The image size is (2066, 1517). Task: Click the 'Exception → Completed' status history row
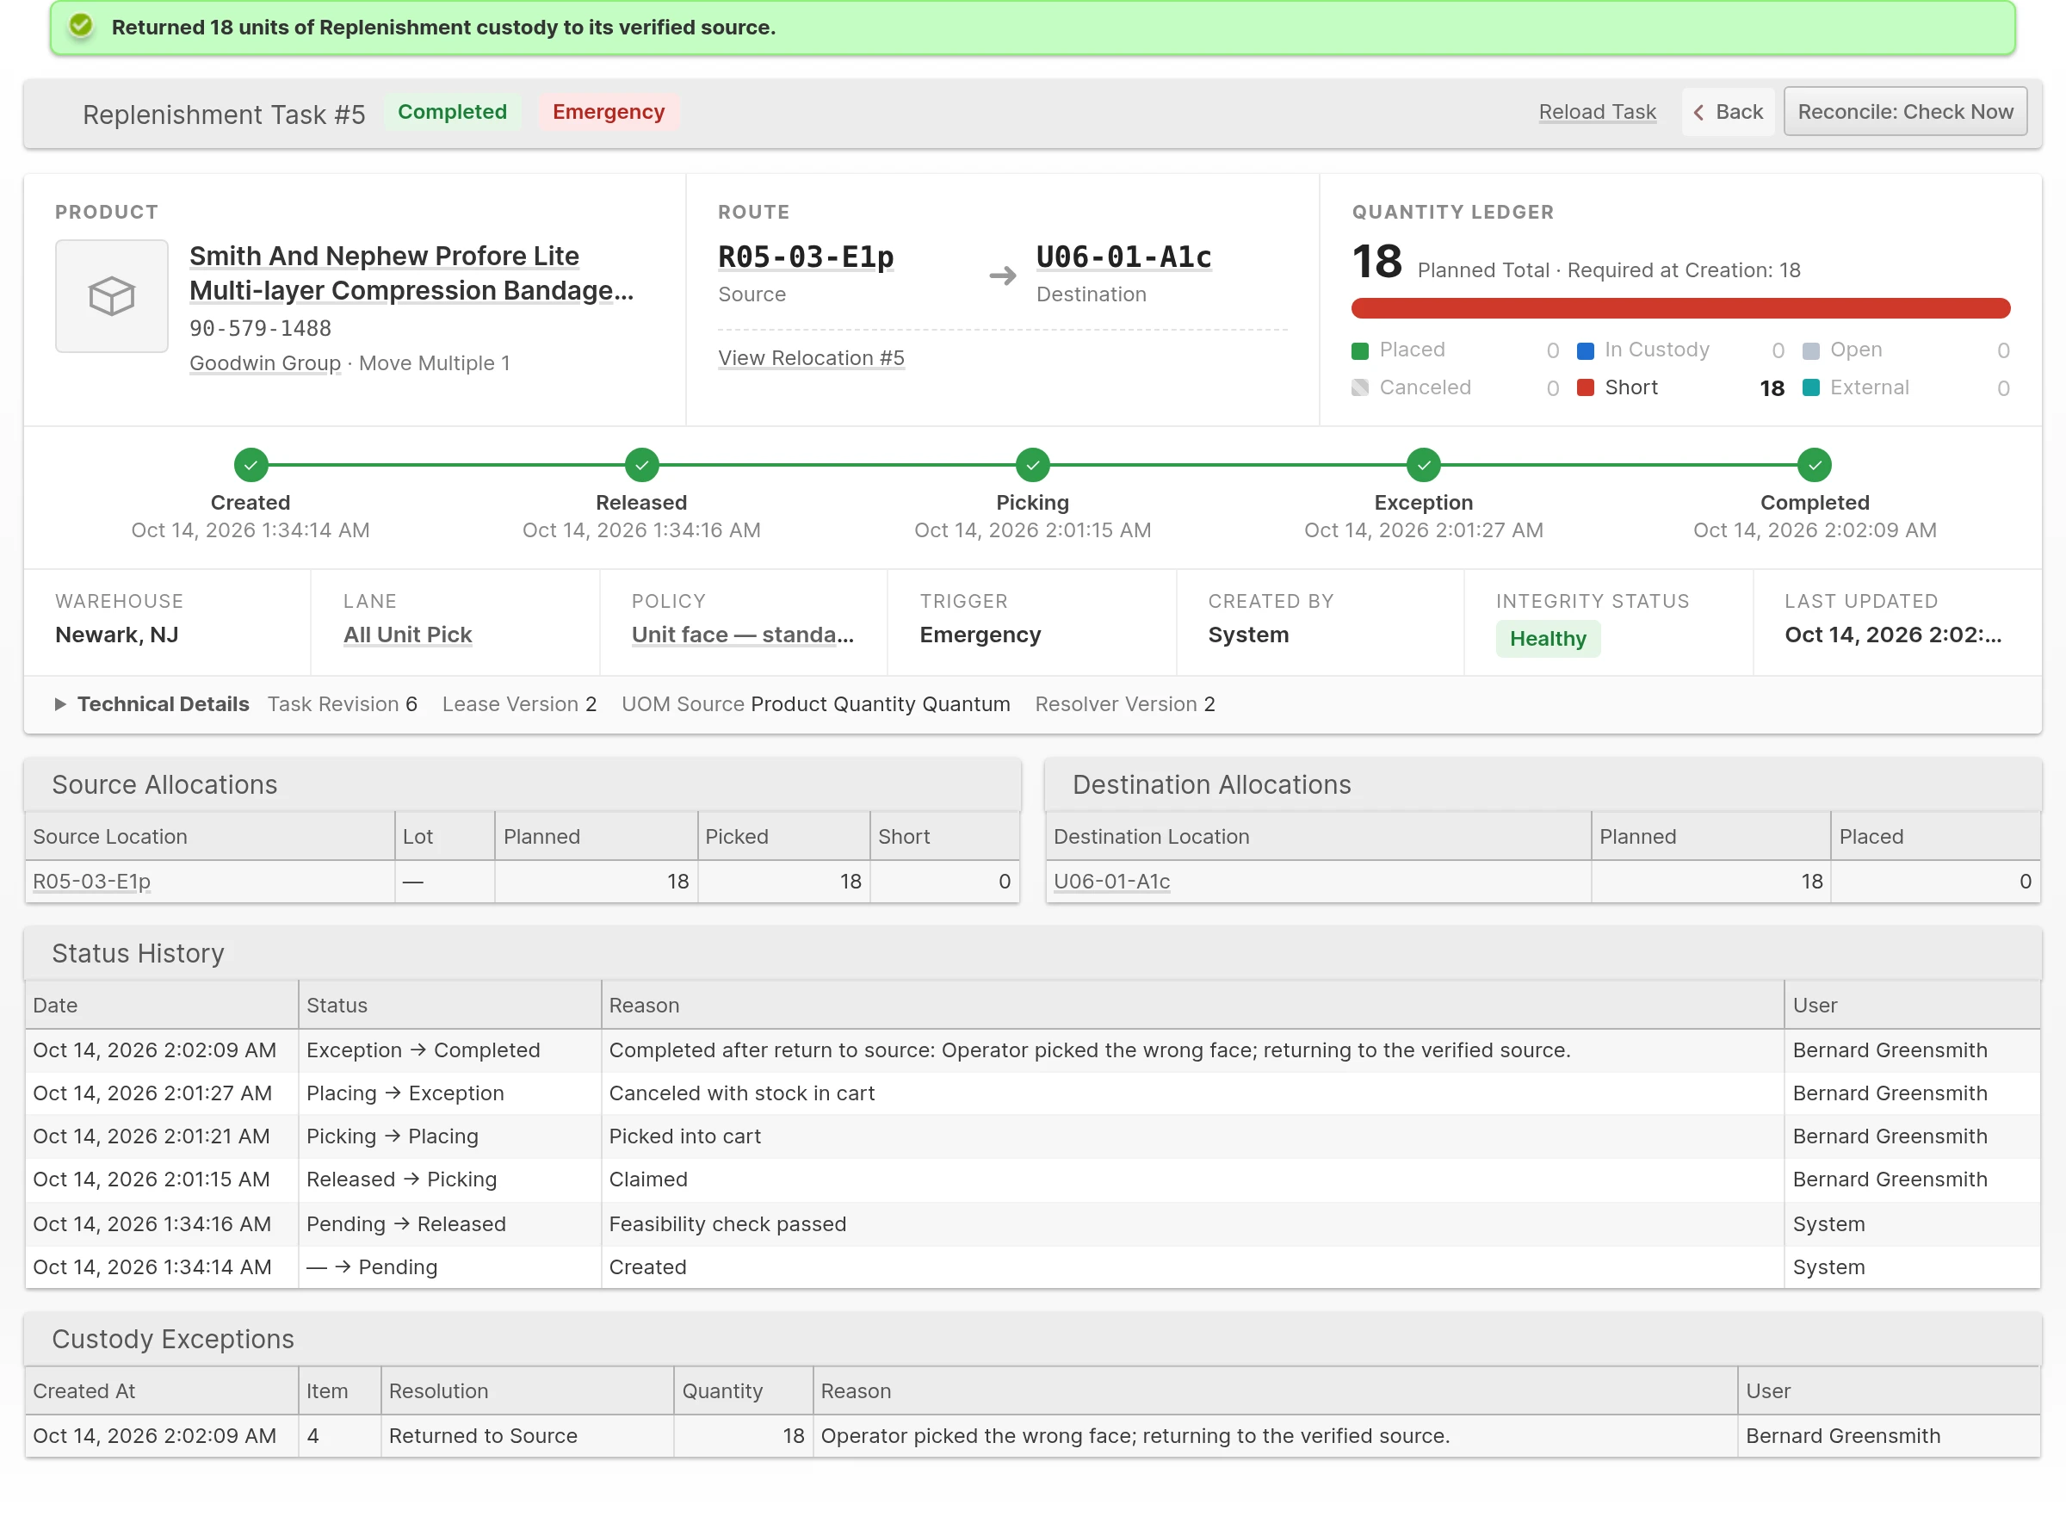point(1032,1050)
